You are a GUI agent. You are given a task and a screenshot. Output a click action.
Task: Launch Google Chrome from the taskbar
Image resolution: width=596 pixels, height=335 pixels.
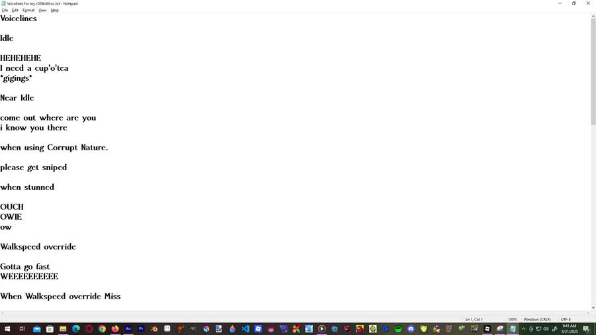102,329
